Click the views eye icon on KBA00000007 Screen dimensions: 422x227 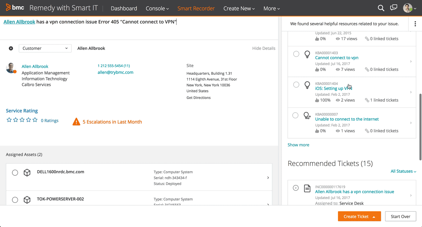[x=338, y=131]
